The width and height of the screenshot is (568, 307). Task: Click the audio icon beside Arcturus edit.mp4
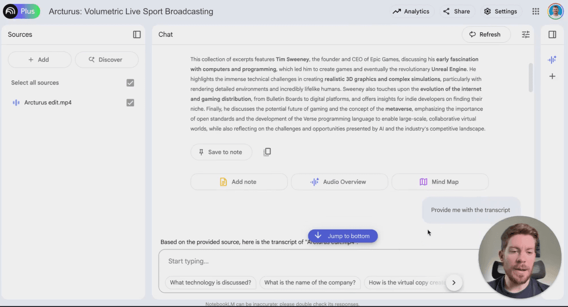(16, 103)
